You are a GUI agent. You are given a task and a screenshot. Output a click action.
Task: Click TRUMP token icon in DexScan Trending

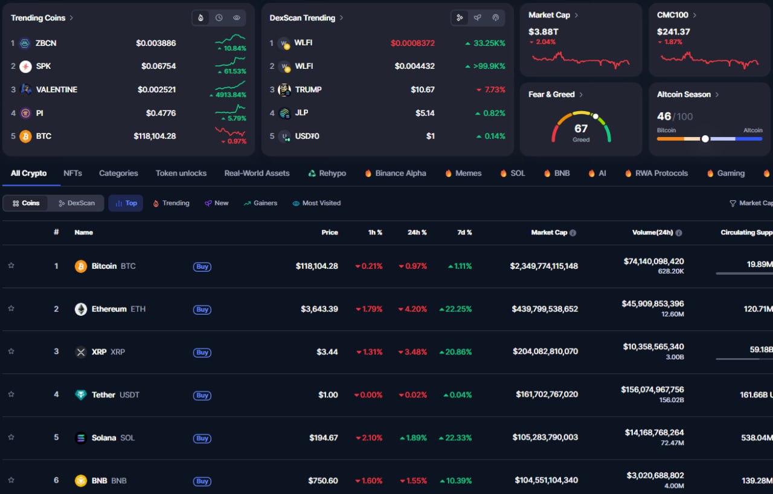(x=284, y=90)
